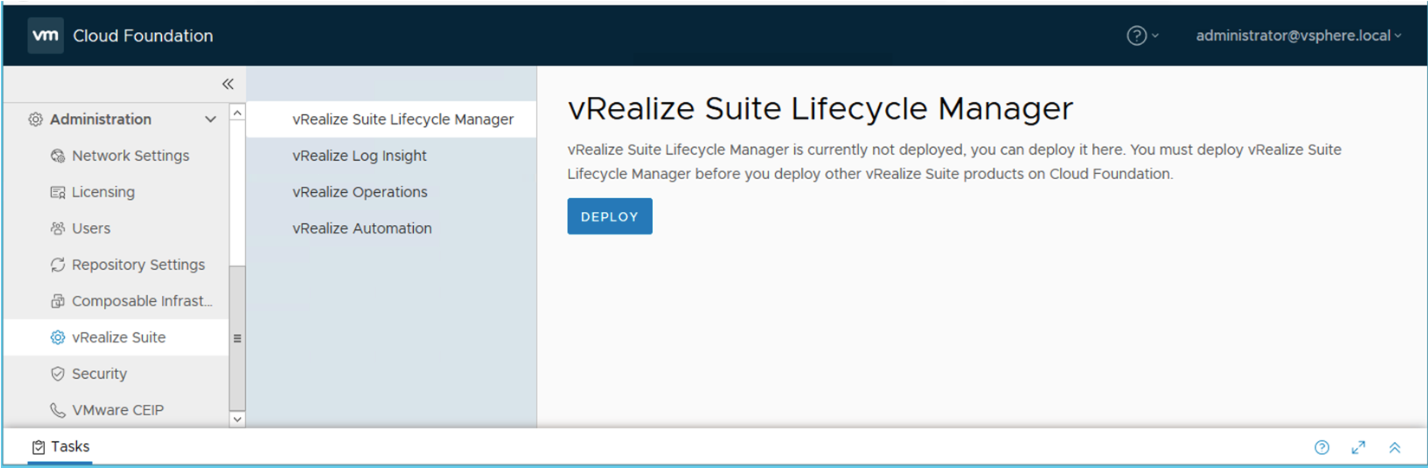Screen dimensions: 1428x468
Task: Click the DEPLOY button
Action: point(610,216)
